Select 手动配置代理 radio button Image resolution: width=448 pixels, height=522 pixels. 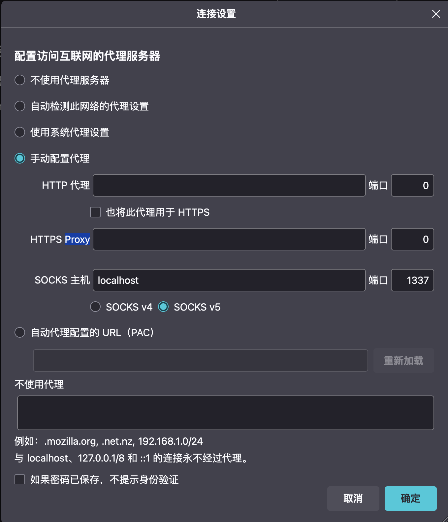click(x=20, y=158)
